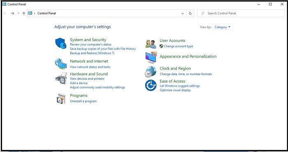Close the Control Panel window

(282, 4)
